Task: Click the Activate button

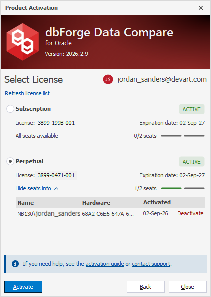Action: 23,287
